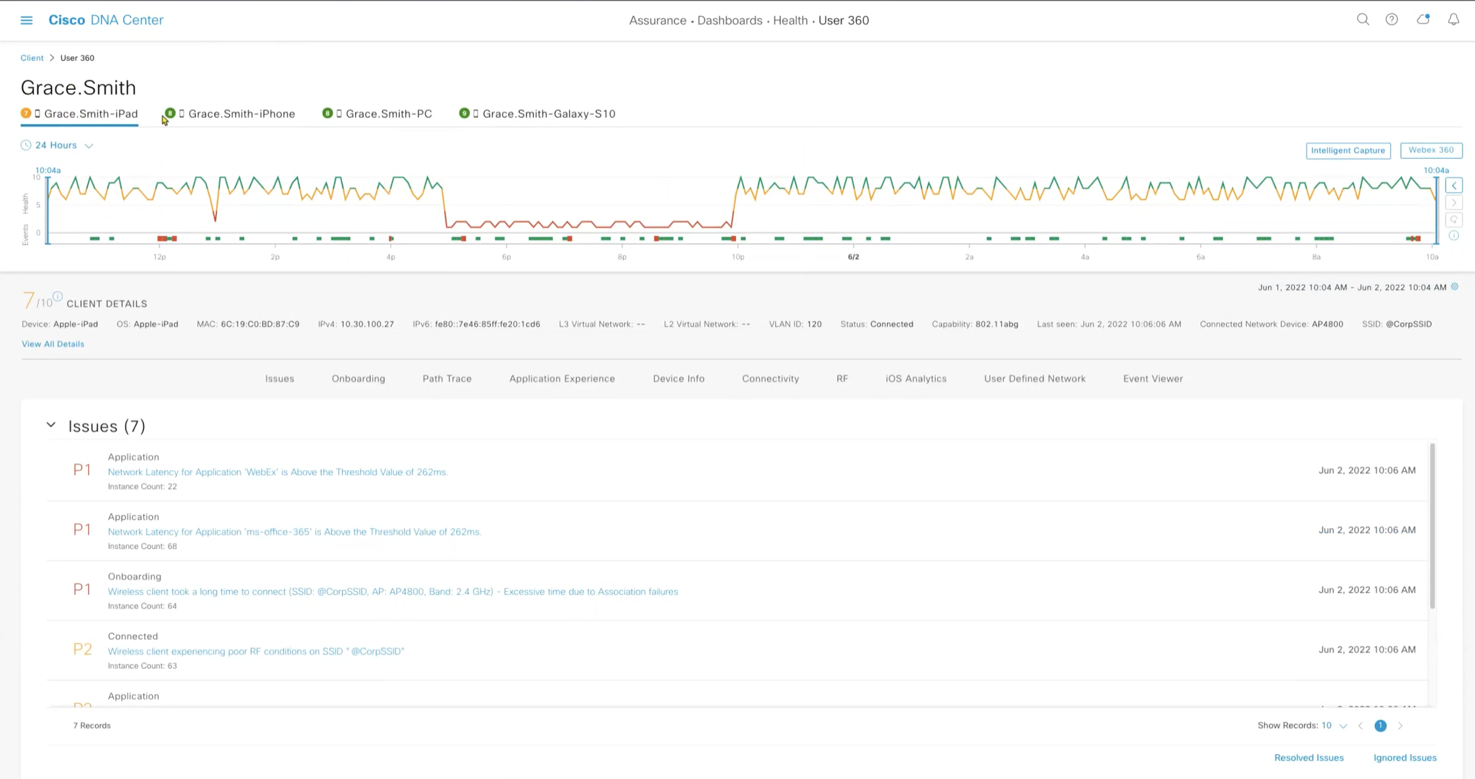
Task: Open the help question mark icon
Action: pyautogui.click(x=1391, y=20)
